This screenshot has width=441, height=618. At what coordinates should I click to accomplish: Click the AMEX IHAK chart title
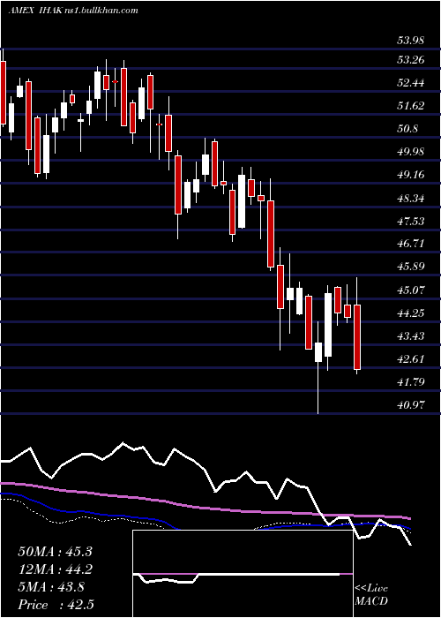pyautogui.click(x=73, y=11)
